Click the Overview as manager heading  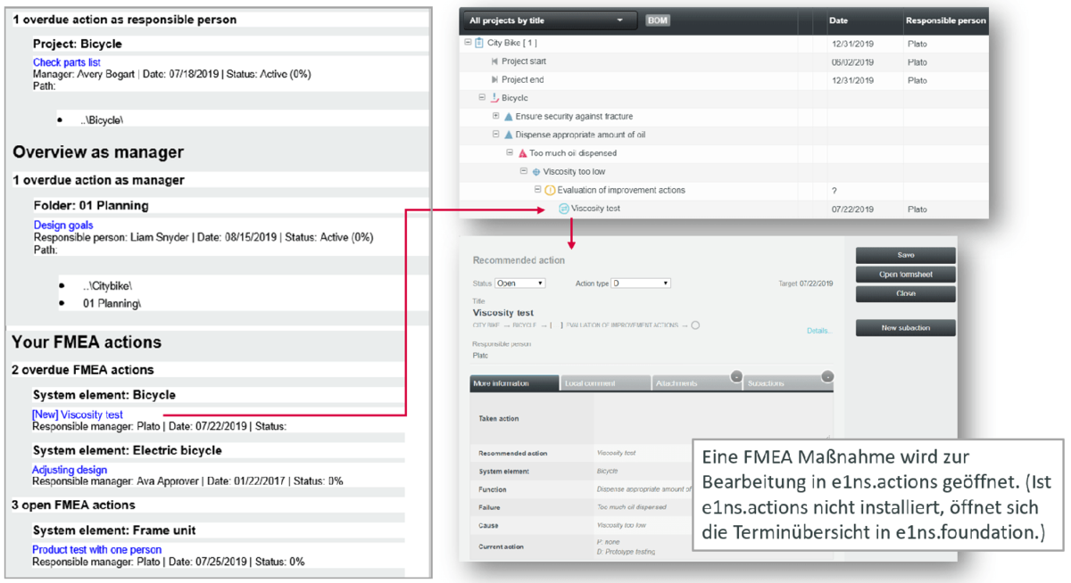tap(98, 152)
